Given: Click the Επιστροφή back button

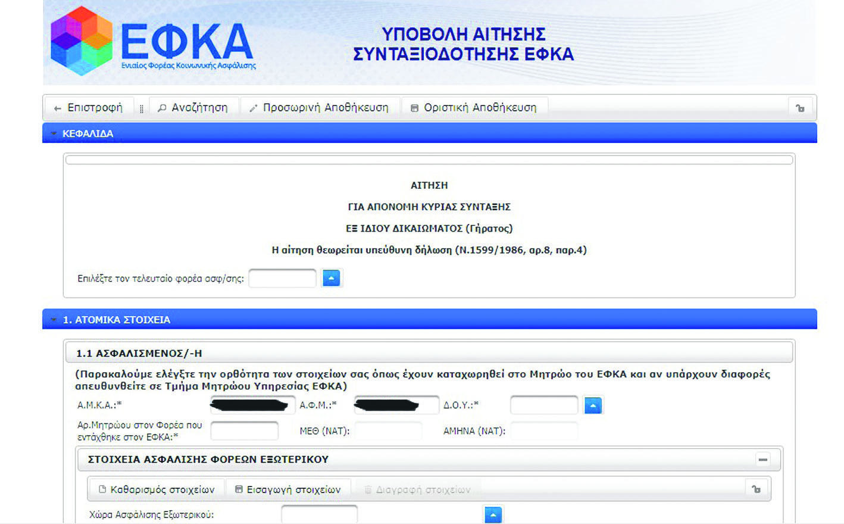Looking at the screenshot, I should (x=89, y=108).
